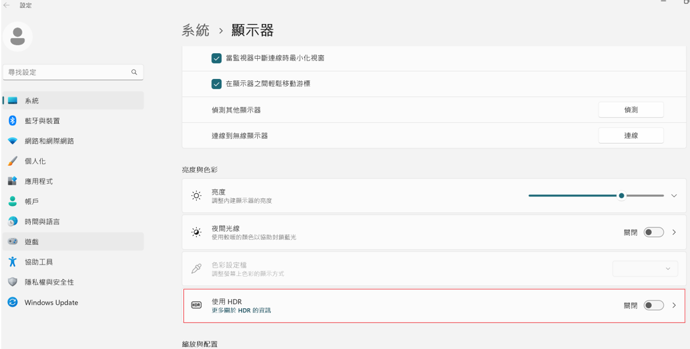Click the Bluetooth icon in sidebar
This screenshot has width=690, height=349.
(x=13, y=121)
